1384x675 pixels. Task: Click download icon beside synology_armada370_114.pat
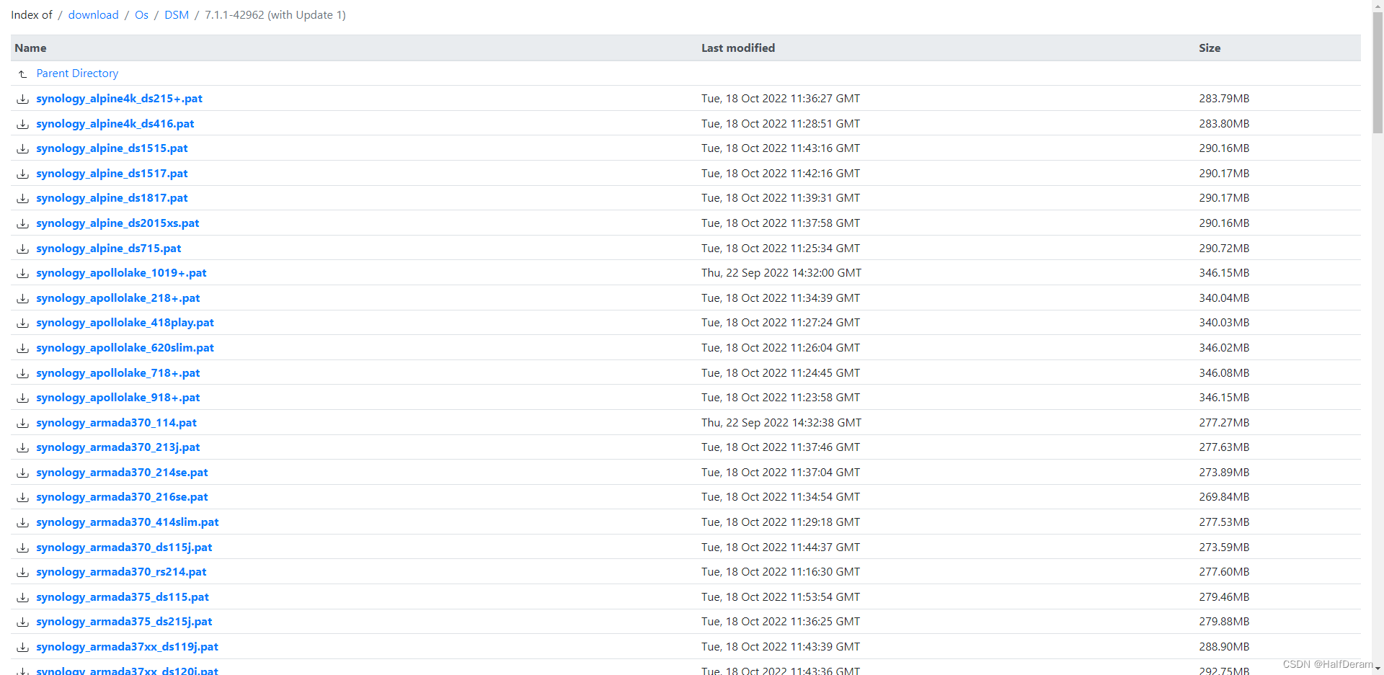tap(23, 423)
